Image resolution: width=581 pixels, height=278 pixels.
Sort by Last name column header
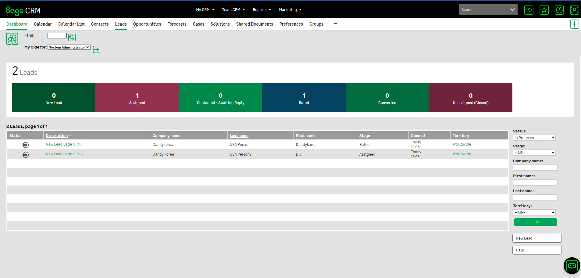coord(239,136)
